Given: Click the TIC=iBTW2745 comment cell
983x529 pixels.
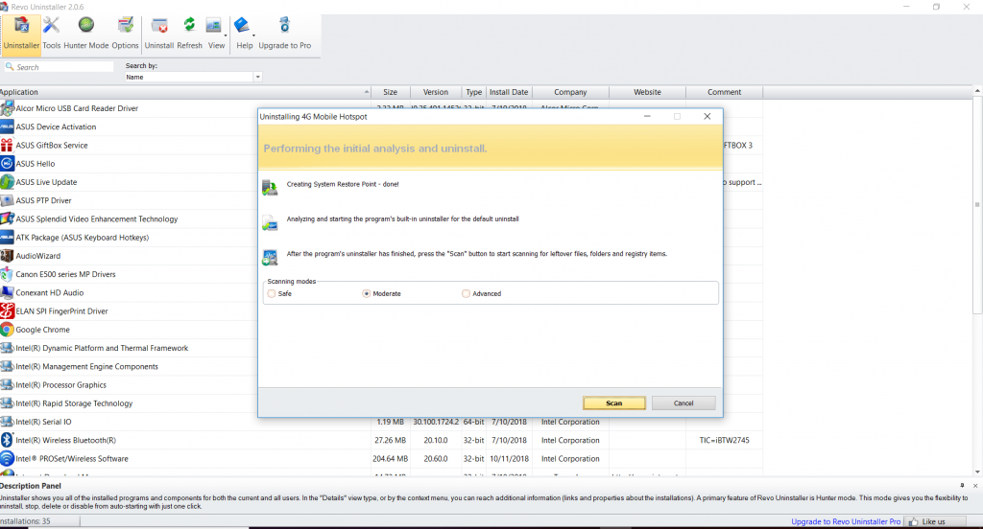Looking at the screenshot, I should (724, 440).
